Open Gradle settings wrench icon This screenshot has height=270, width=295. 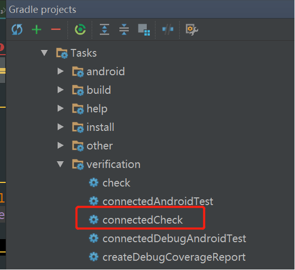(x=192, y=29)
